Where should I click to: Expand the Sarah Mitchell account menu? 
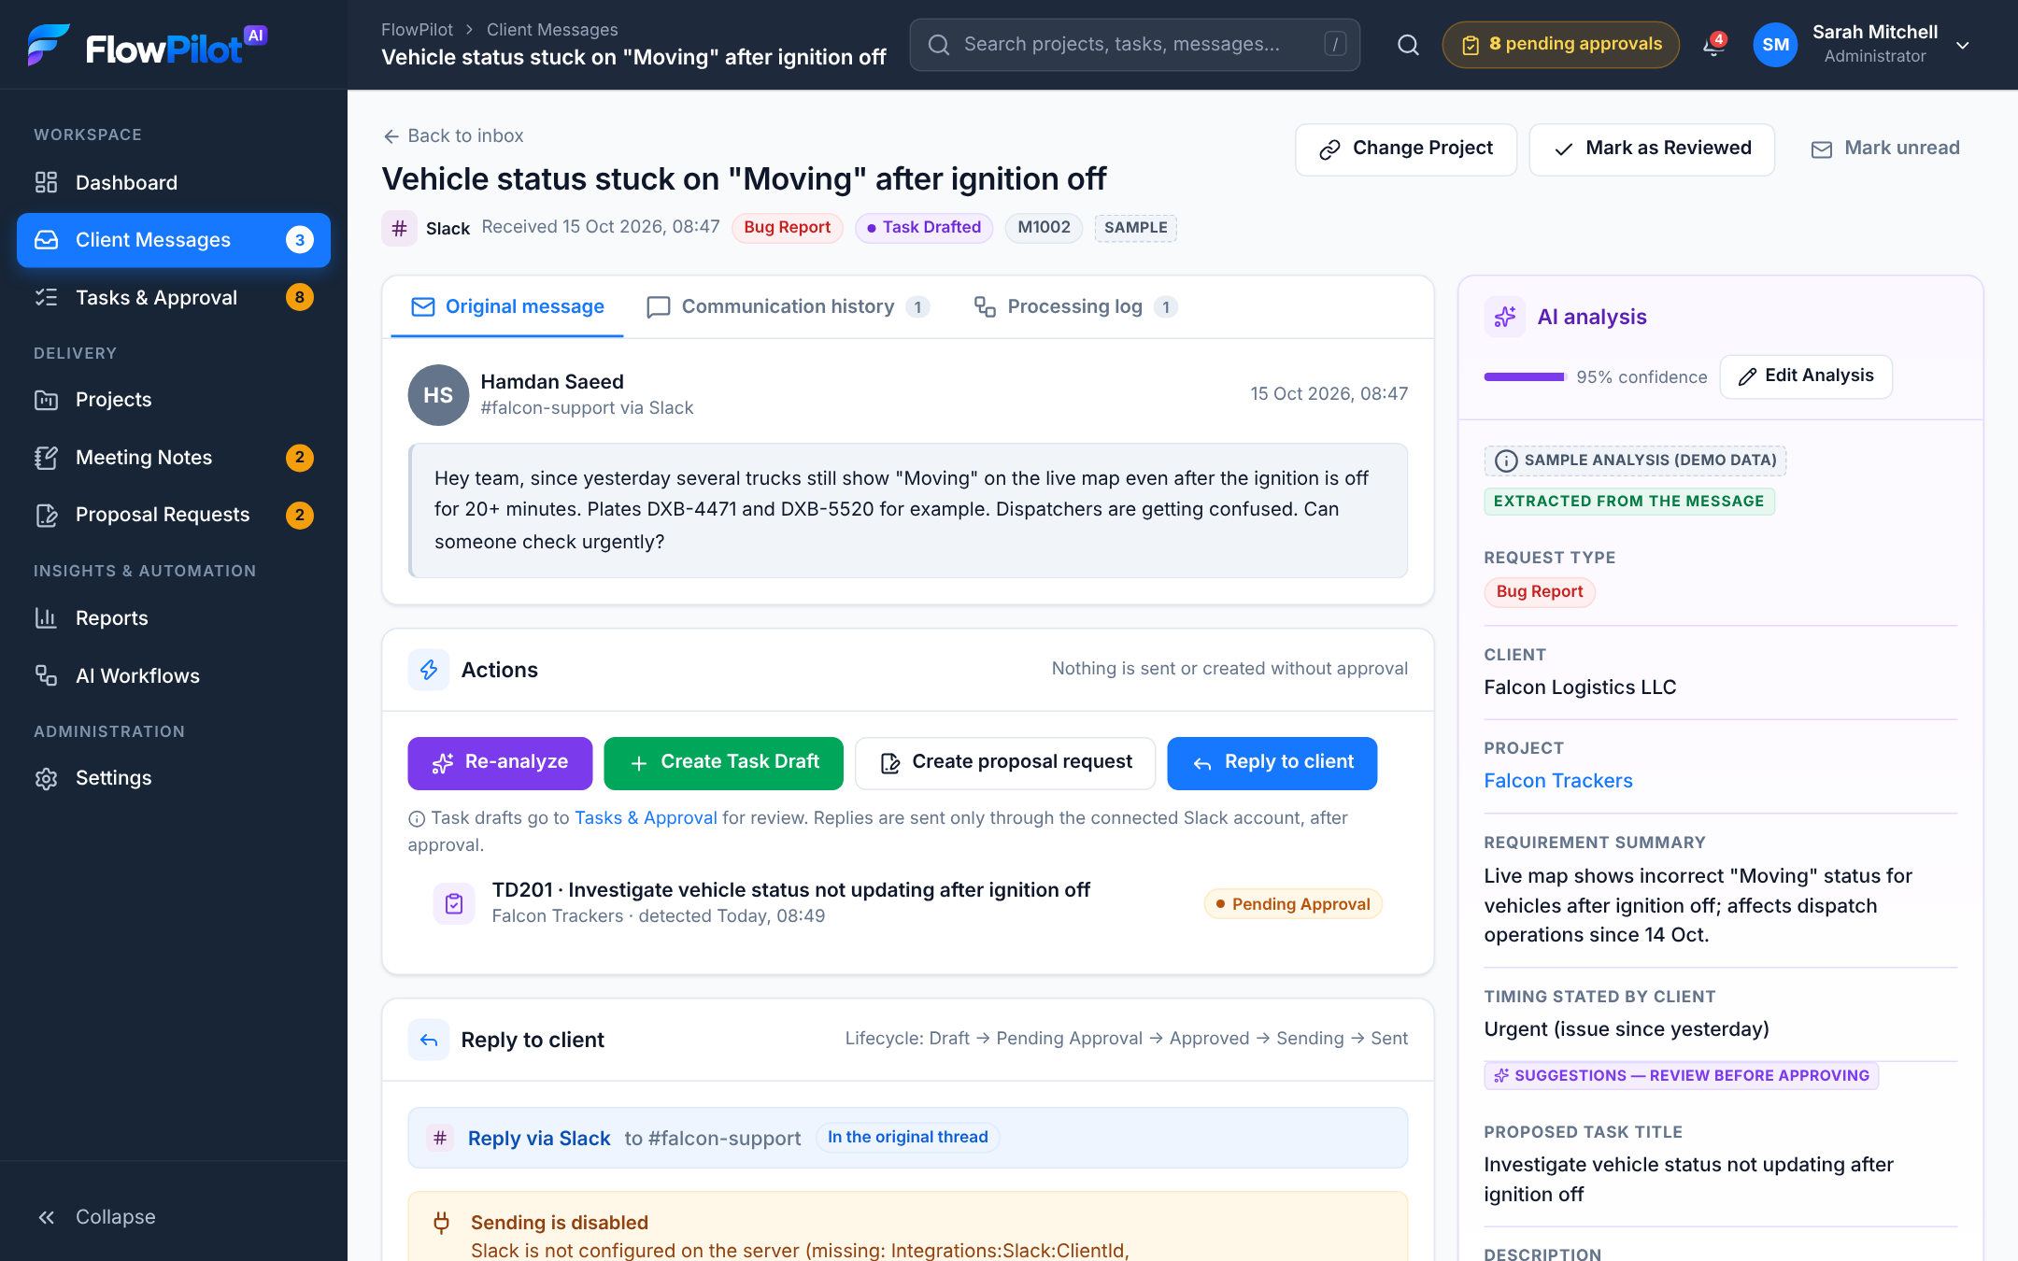[1962, 45]
